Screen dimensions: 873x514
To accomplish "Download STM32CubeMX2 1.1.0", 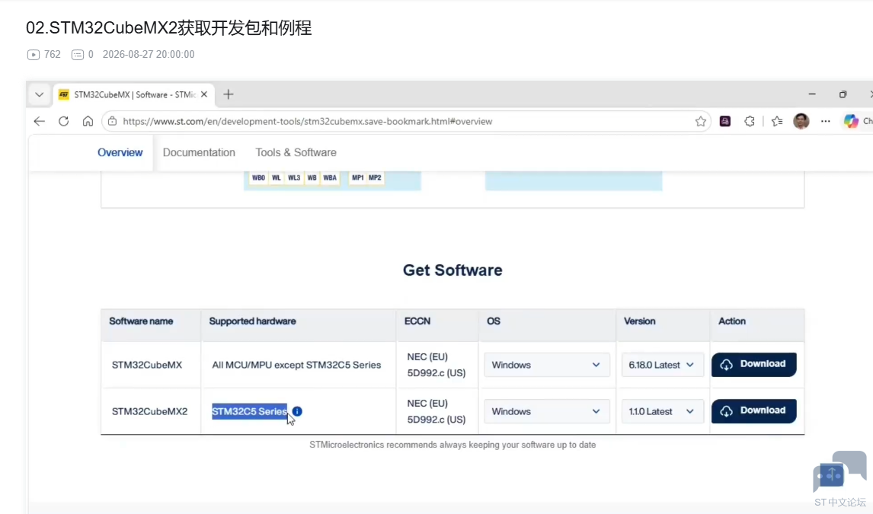I will [x=754, y=411].
